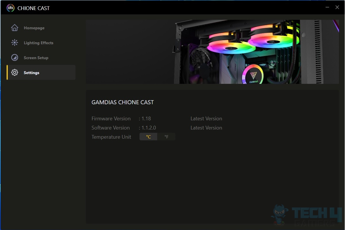Click the software value '1.1.2.0'
This screenshot has width=345, height=230.
tap(149, 128)
